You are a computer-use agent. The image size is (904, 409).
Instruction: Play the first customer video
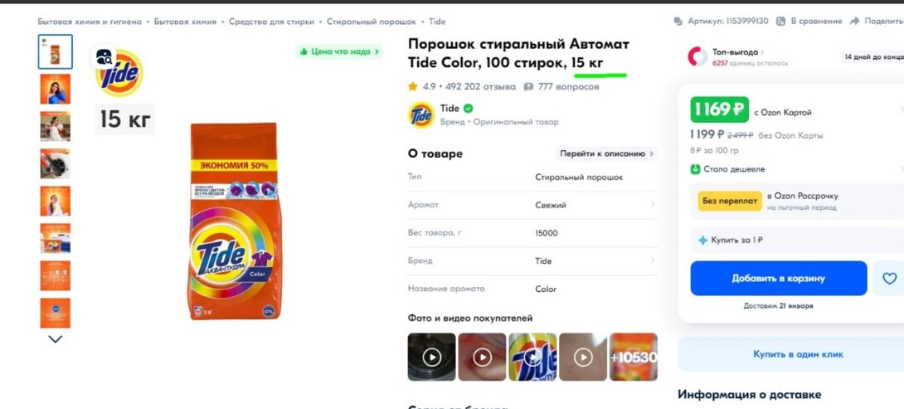click(x=431, y=357)
